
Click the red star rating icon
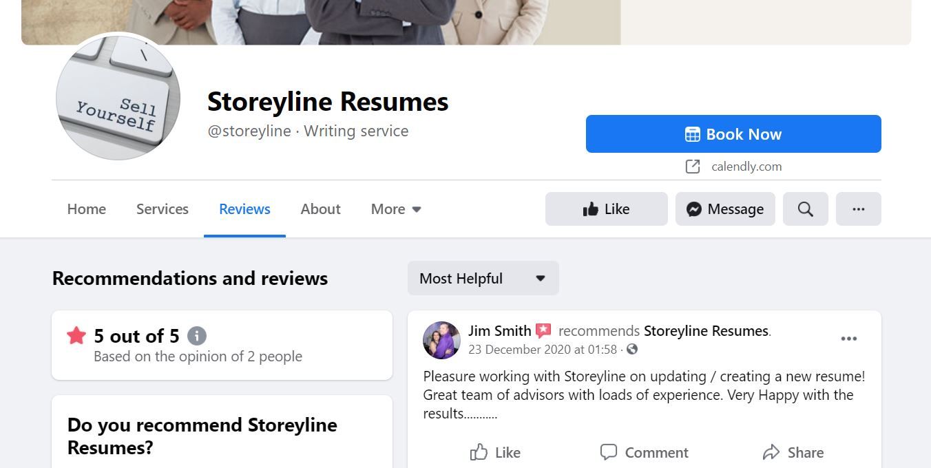(76, 336)
